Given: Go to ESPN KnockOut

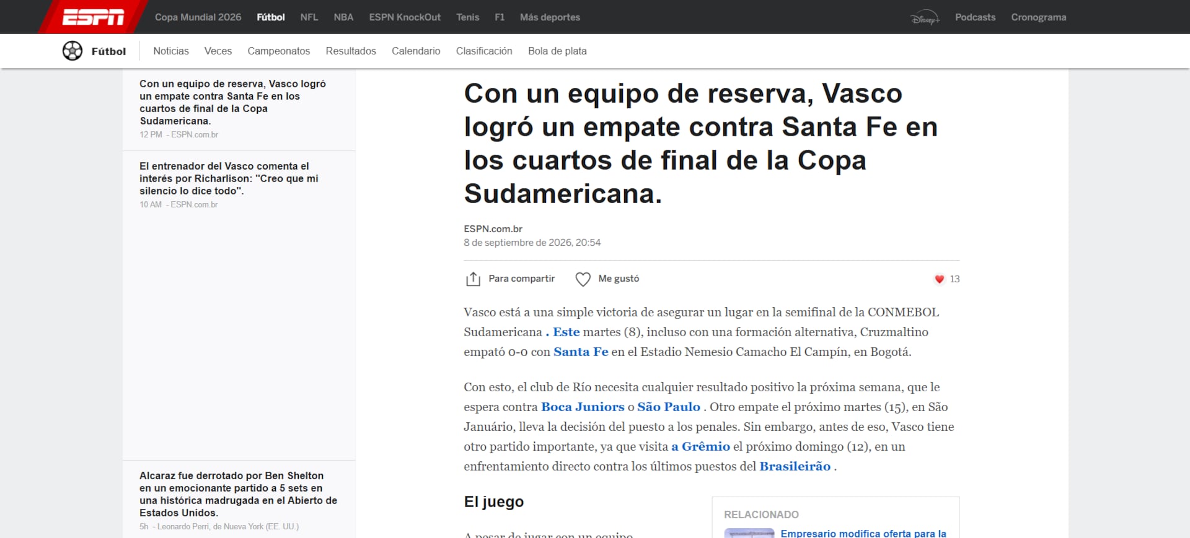Looking at the screenshot, I should [405, 17].
